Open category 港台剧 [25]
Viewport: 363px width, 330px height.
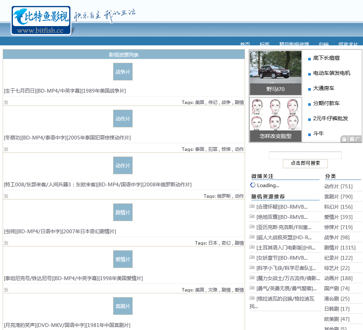pos(337,299)
